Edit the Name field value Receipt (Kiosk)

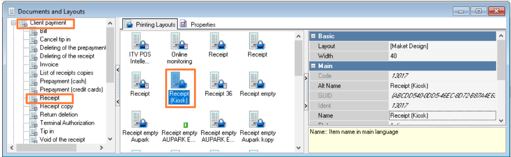point(442,116)
